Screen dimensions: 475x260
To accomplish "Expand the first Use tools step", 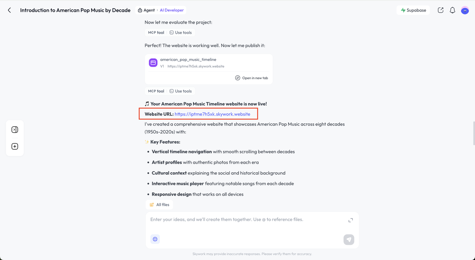I will [x=181, y=33].
